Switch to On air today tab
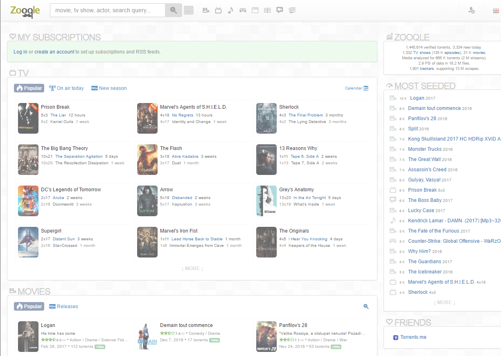 66,88
